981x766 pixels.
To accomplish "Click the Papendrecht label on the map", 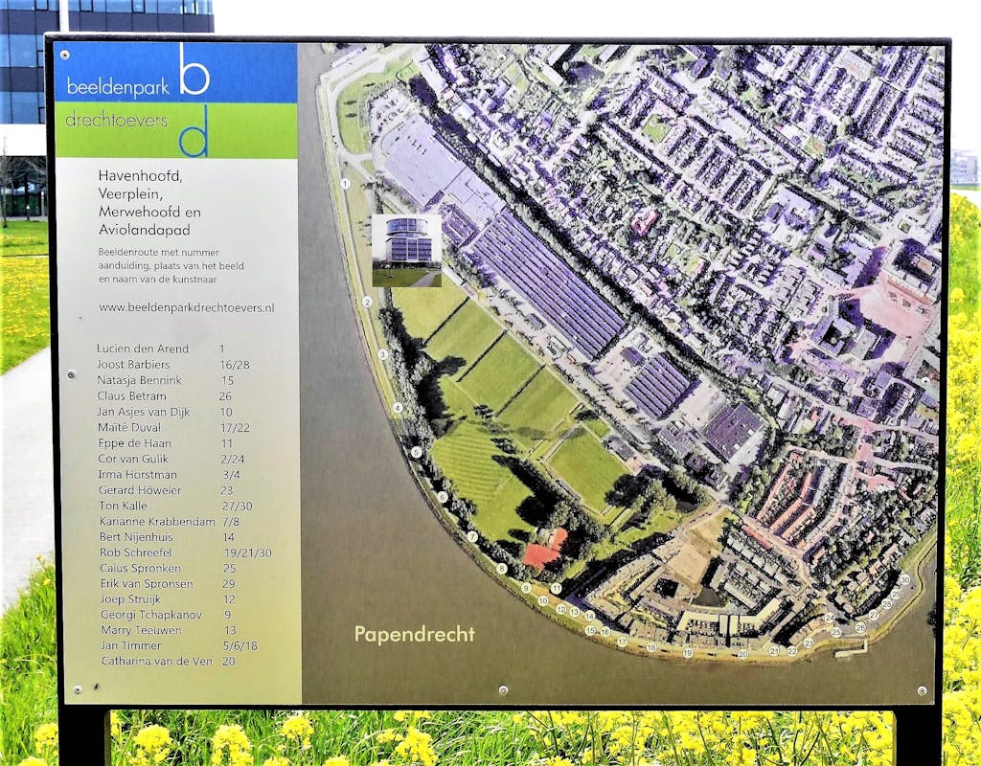I will (414, 634).
